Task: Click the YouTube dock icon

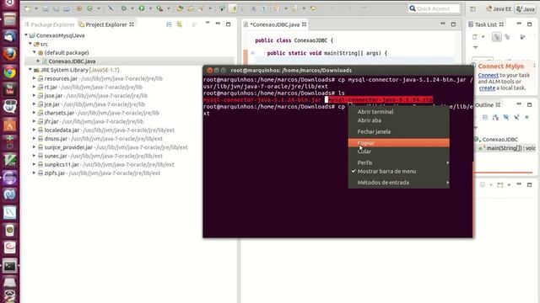Action: (9, 89)
